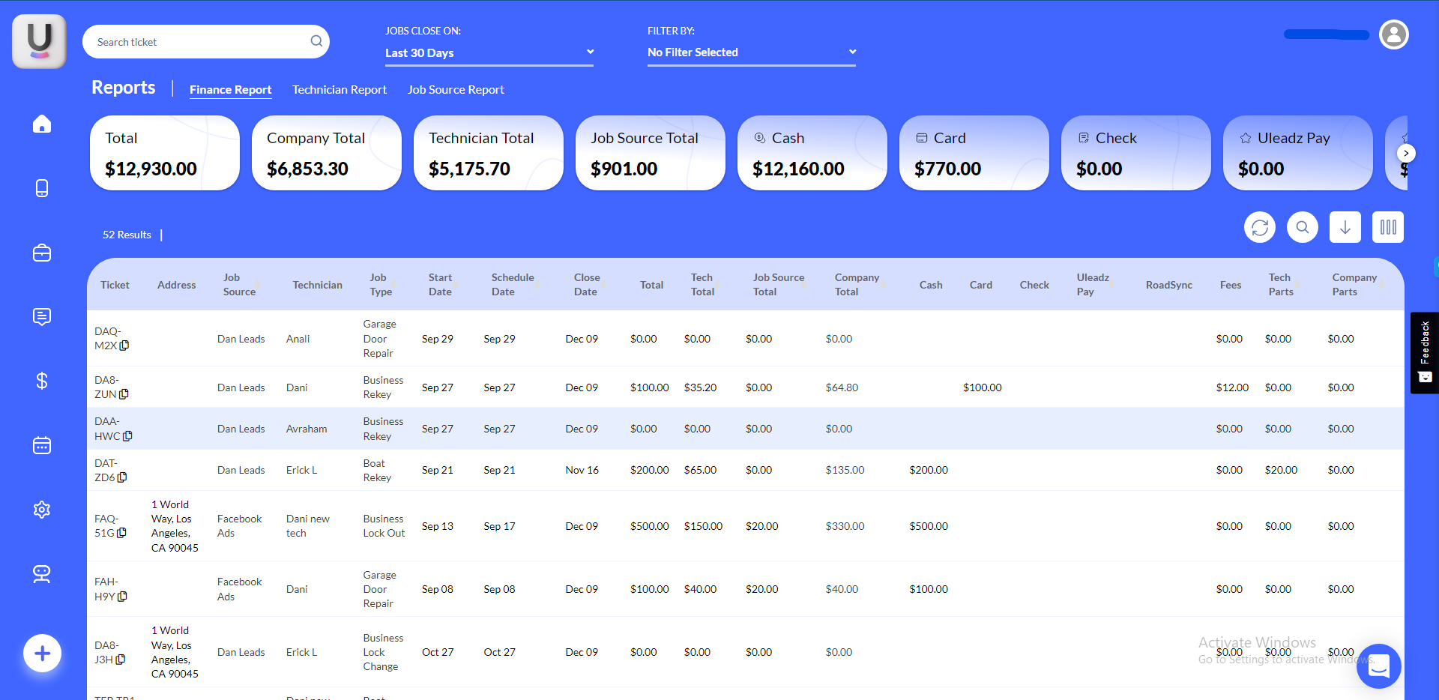
Task: Open the dollar sign finance icon
Action: 42,381
